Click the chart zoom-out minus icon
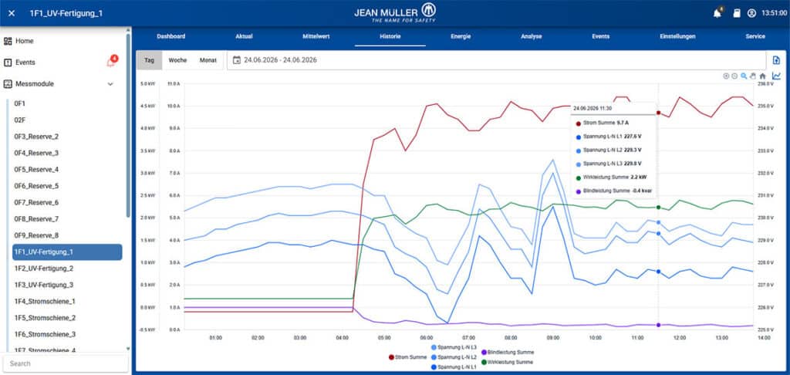Screen dimensions: 790x375 pos(734,76)
